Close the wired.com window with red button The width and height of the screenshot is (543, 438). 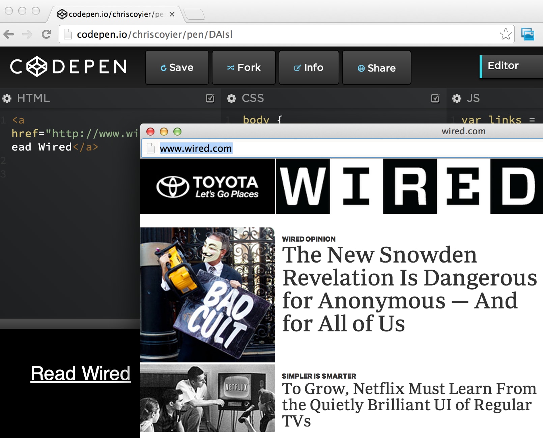tap(150, 132)
